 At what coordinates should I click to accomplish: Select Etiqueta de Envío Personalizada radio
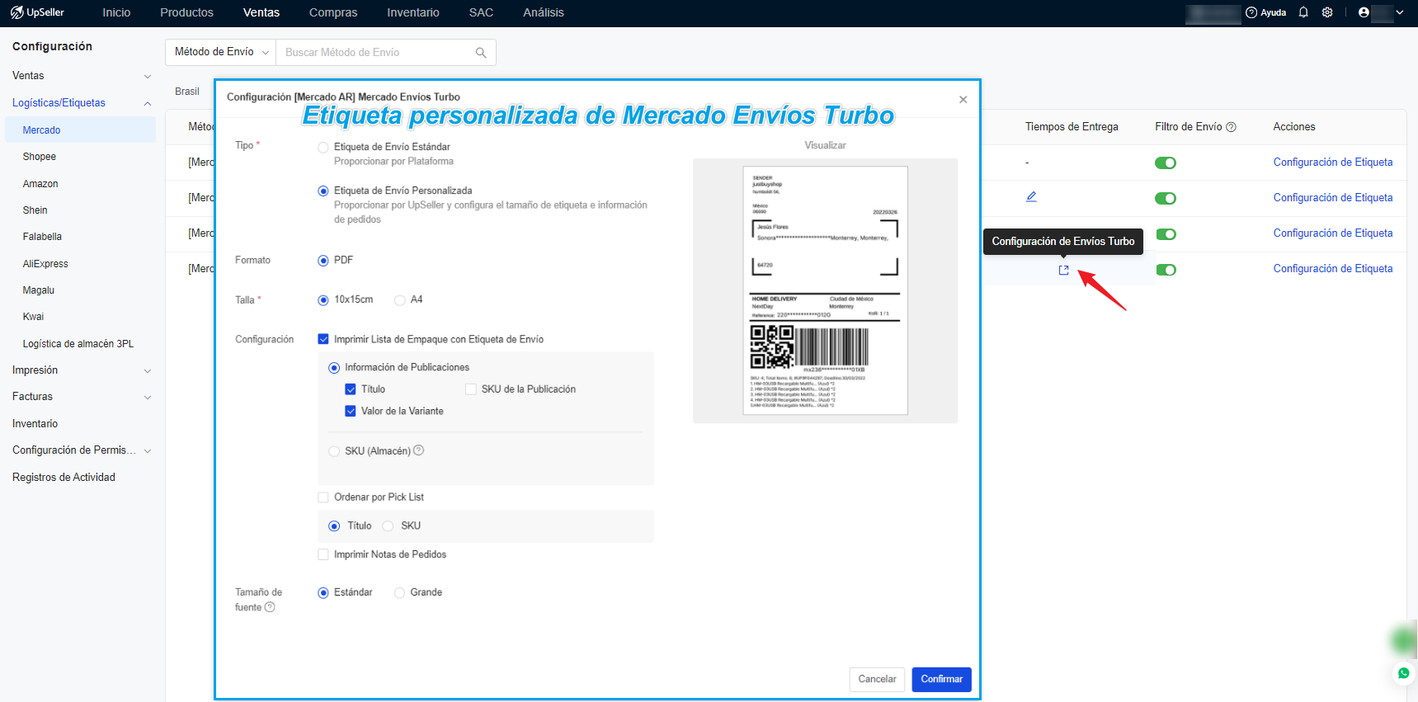pos(323,191)
